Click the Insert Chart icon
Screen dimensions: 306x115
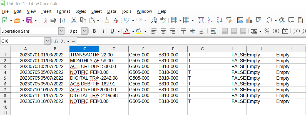(x=249, y=20)
